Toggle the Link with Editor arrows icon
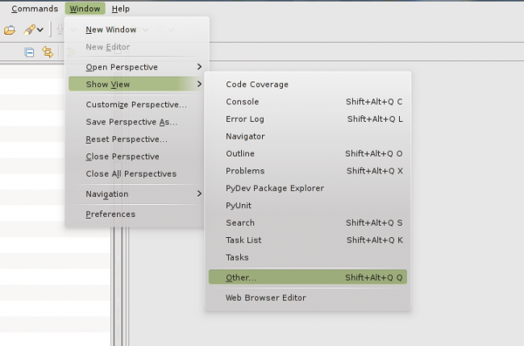Screen dimensions: 524x346 48,52
